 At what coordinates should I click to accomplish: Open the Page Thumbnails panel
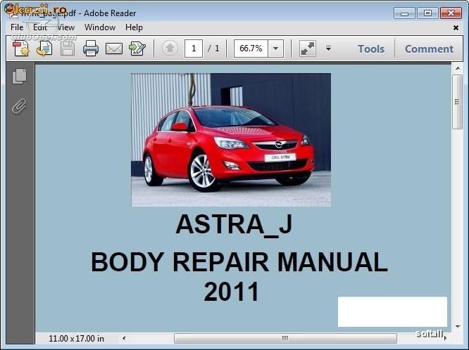point(20,76)
